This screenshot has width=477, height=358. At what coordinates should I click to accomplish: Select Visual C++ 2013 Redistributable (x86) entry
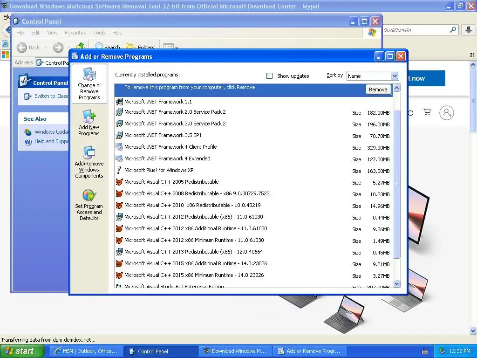254,252
